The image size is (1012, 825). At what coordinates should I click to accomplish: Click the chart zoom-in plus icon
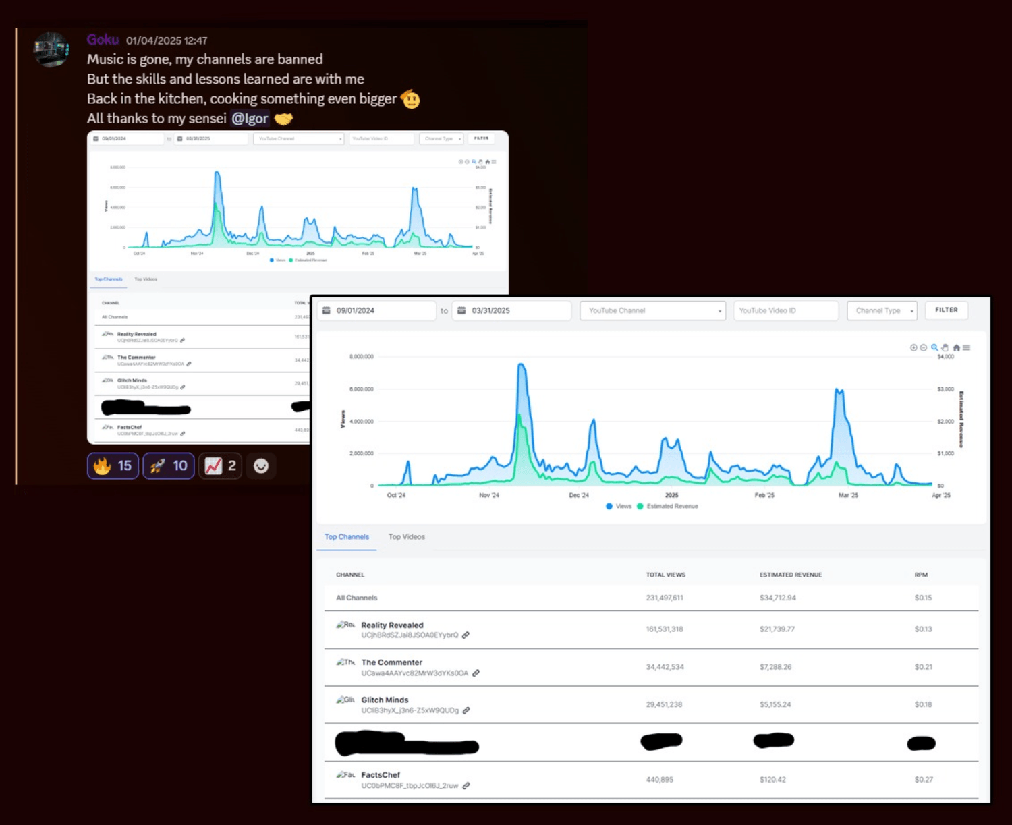click(913, 348)
